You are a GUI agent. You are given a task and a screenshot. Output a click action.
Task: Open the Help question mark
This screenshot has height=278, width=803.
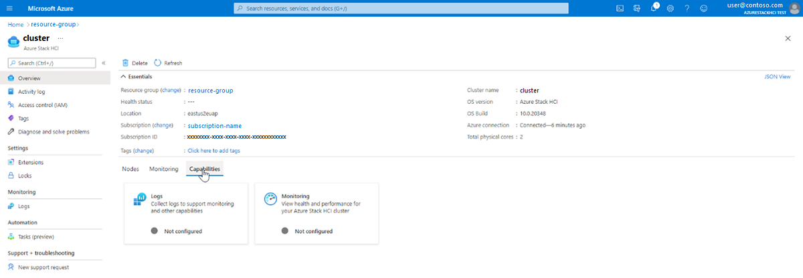687,8
